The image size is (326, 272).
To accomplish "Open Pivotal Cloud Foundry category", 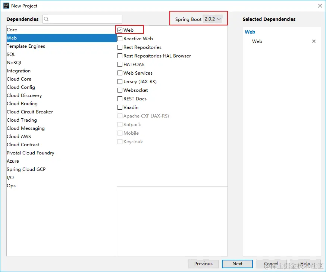I will tap(62, 153).
